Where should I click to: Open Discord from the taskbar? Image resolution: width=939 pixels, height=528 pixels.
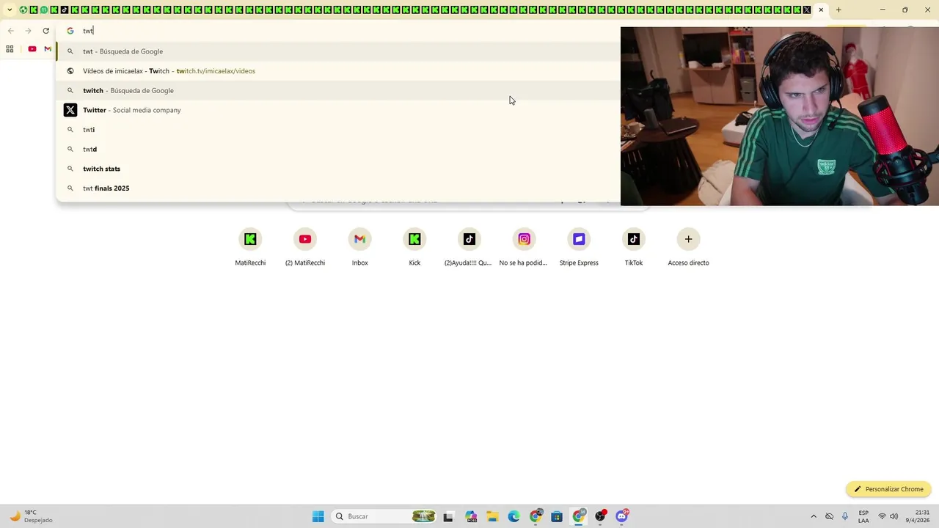622,516
